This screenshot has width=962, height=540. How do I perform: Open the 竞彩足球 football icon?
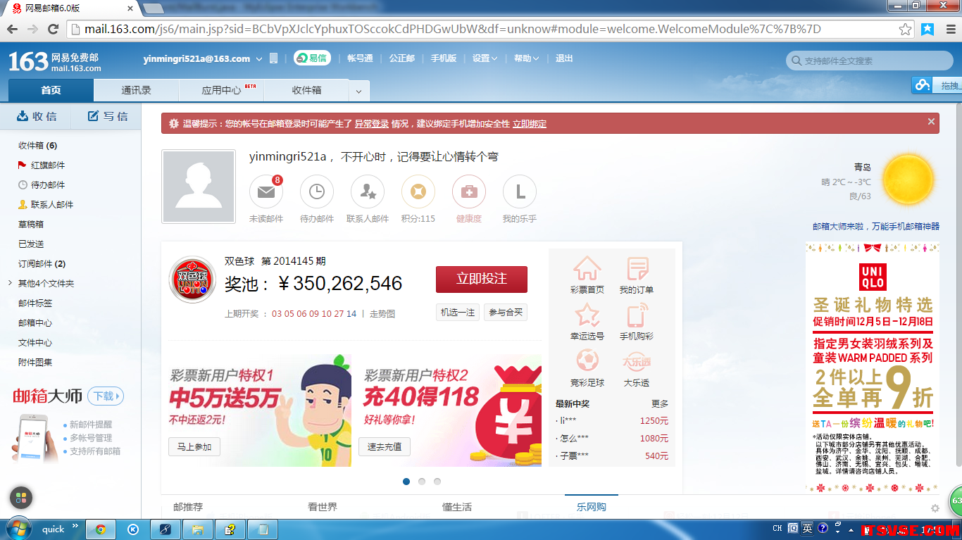(x=587, y=361)
